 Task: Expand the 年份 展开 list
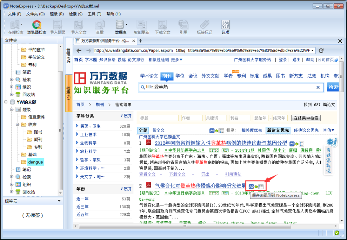(126, 189)
